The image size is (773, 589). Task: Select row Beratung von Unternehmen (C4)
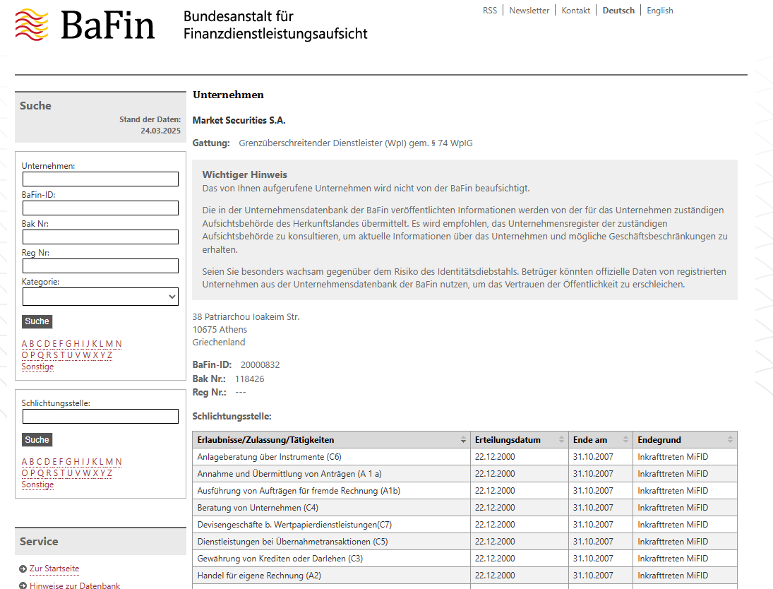point(465,508)
